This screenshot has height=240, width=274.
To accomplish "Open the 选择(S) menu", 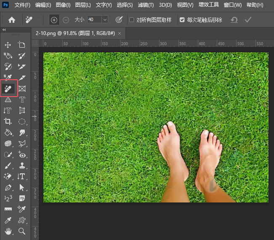I will (125, 5).
